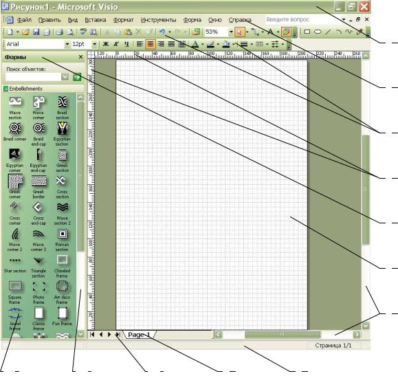Click the Paste clipboard icon

click(128, 32)
